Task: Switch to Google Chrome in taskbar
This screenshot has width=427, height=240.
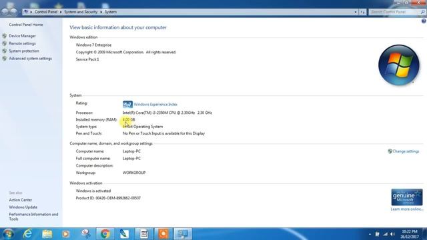Action: [105, 234]
